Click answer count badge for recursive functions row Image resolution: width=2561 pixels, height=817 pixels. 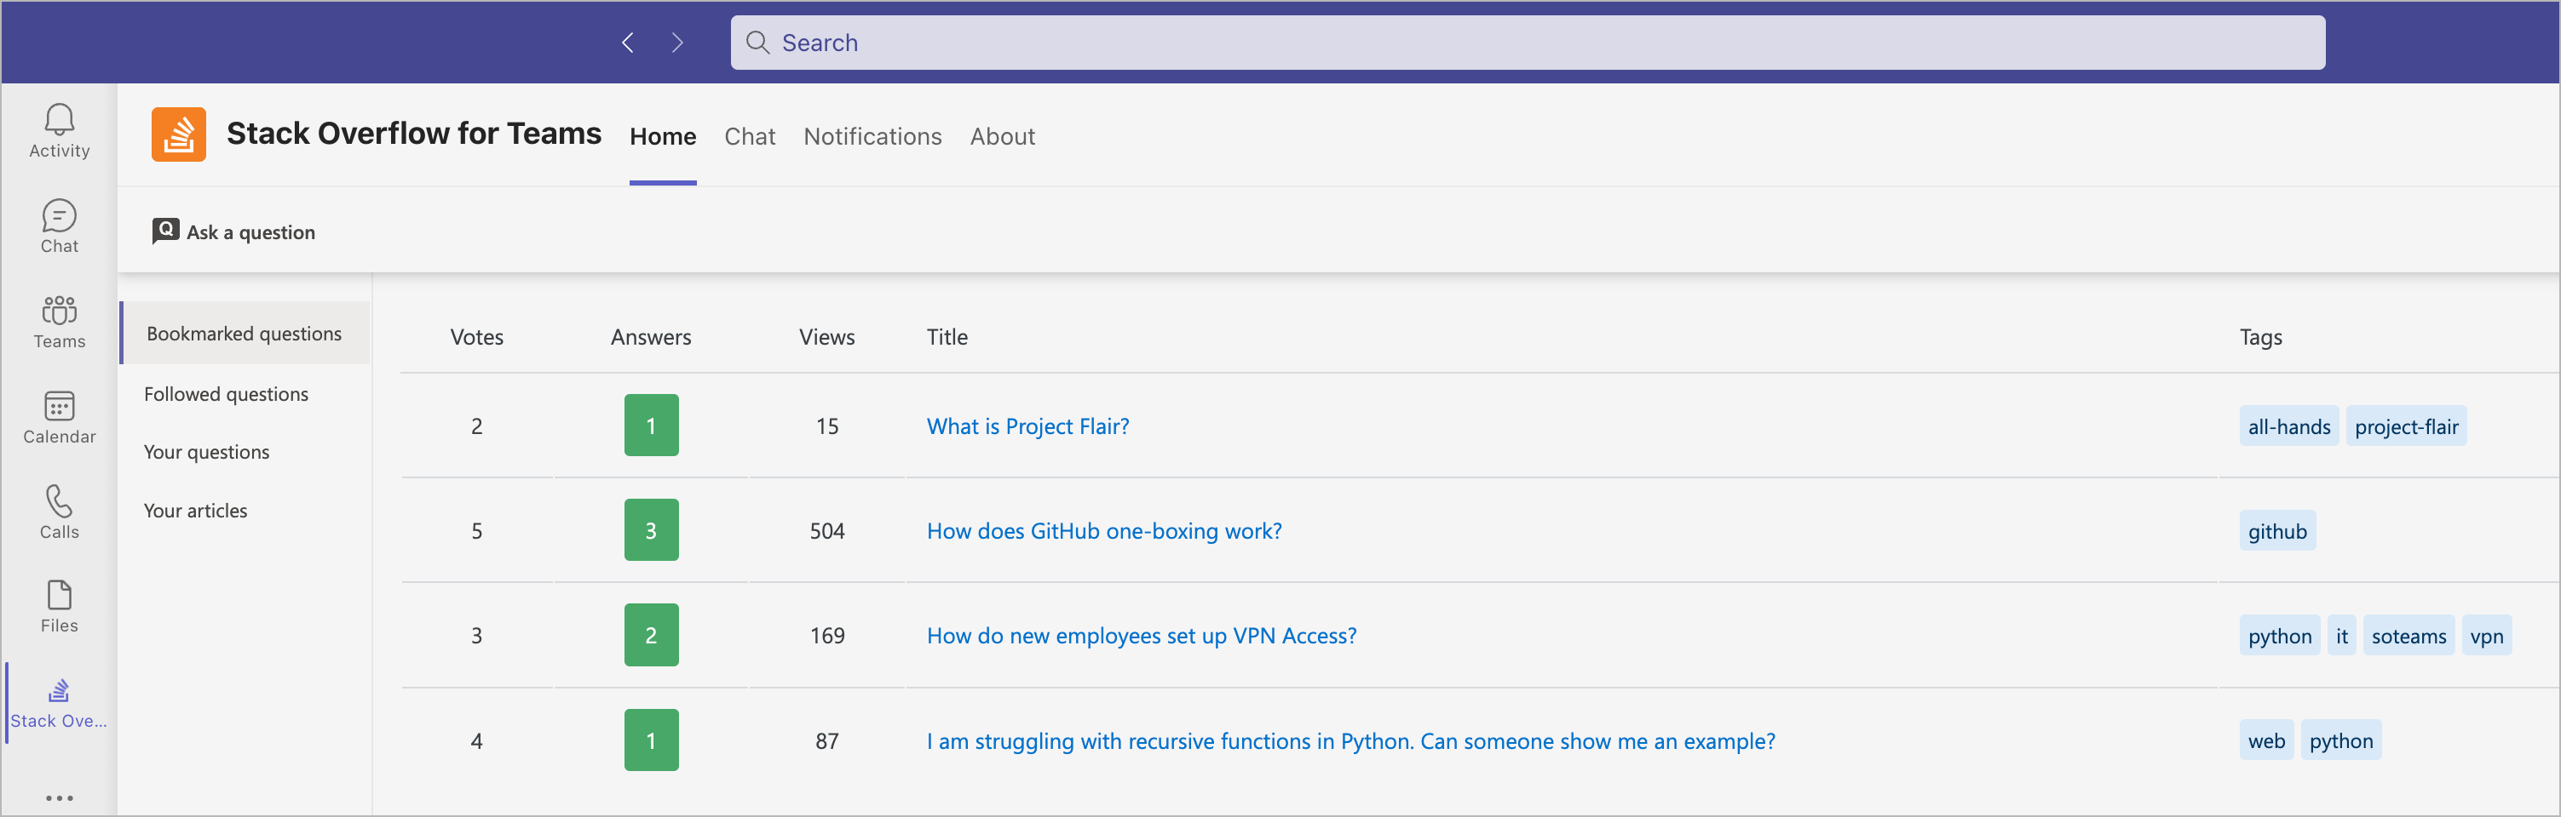651,740
